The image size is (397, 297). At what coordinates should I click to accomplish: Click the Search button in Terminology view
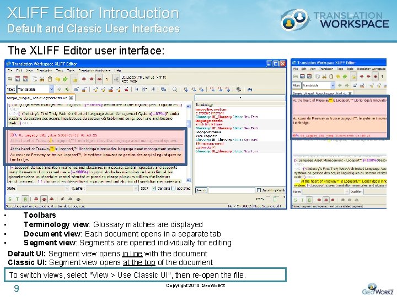[x=201, y=190]
